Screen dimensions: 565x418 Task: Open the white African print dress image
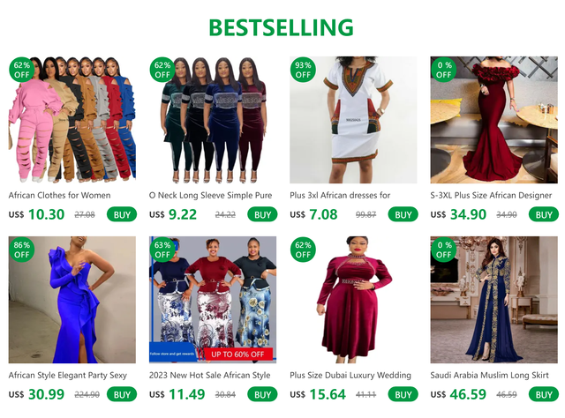click(353, 120)
